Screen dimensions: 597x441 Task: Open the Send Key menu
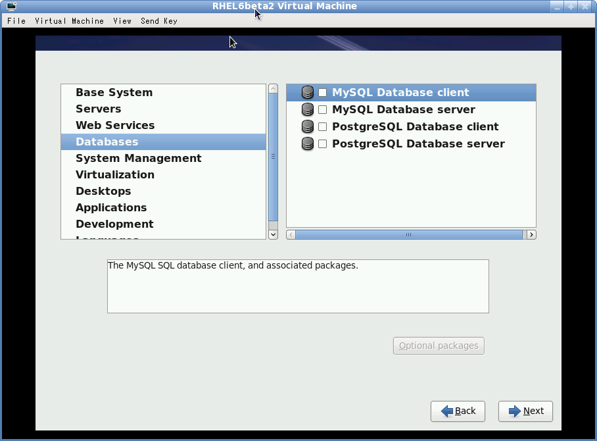click(159, 21)
